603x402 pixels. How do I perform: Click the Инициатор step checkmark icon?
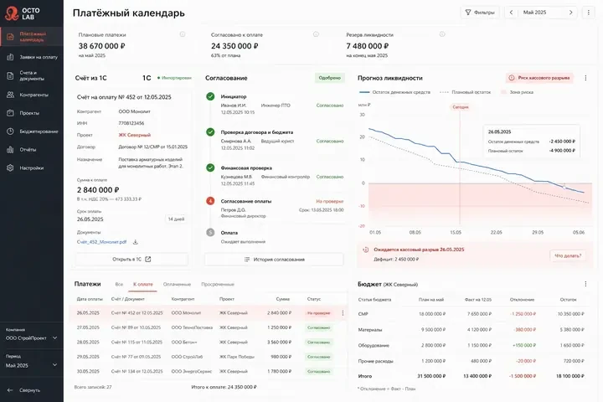click(210, 96)
